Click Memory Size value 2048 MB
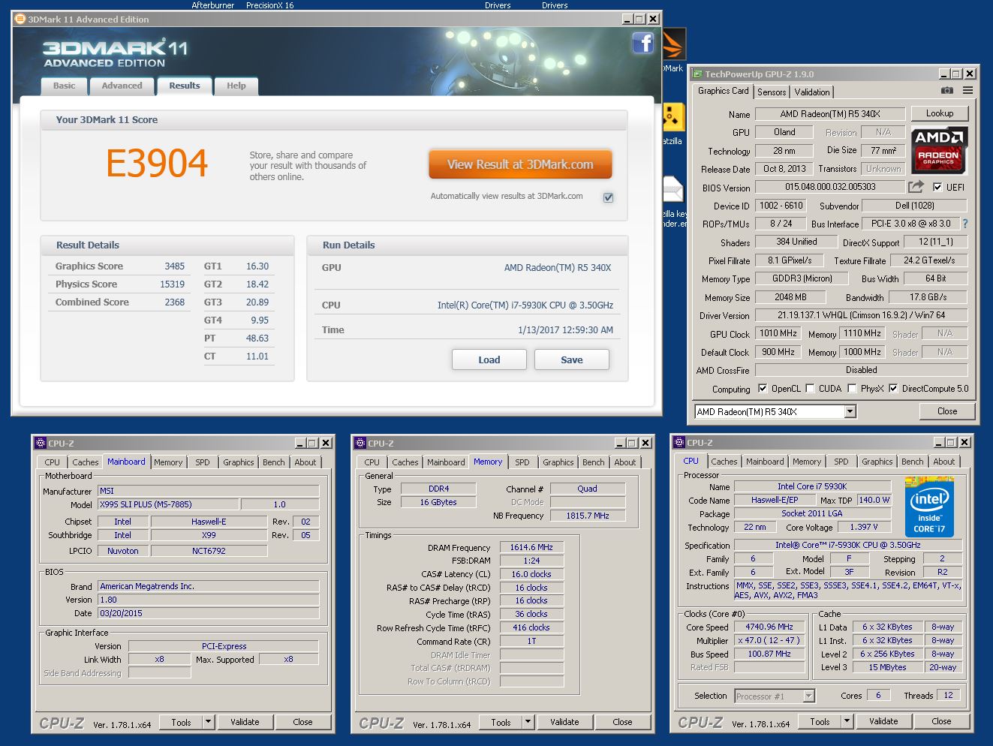The height and width of the screenshot is (746, 993). (x=790, y=297)
